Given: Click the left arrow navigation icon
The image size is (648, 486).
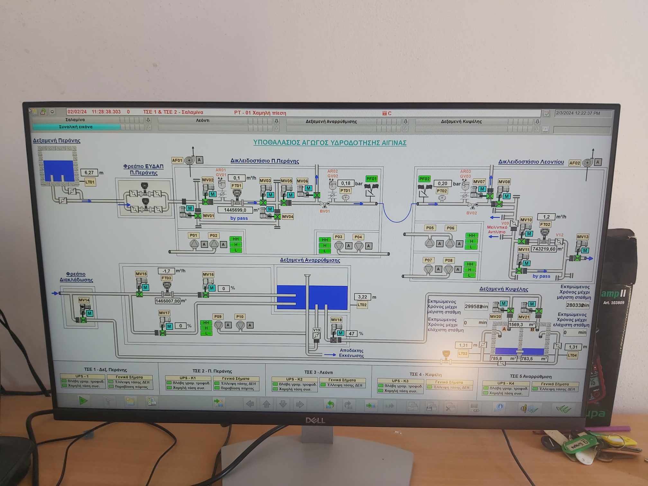Looking at the screenshot, I should coord(250,403).
